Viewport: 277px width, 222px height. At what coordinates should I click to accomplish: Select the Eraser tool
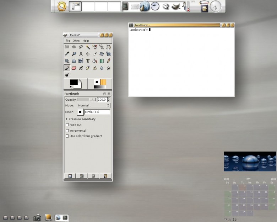pyautogui.click(x=74, y=68)
